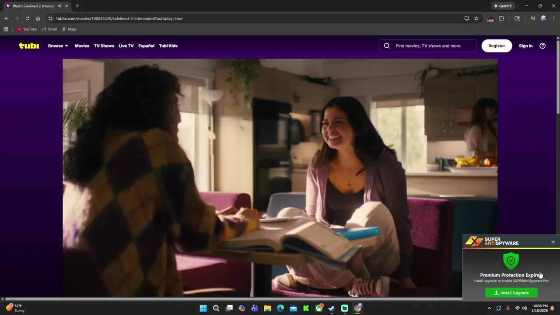Open the green K app in taskbar

click(x=306, y=308)
